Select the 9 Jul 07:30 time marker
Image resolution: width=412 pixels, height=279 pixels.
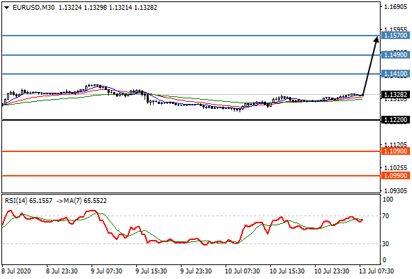106,271
